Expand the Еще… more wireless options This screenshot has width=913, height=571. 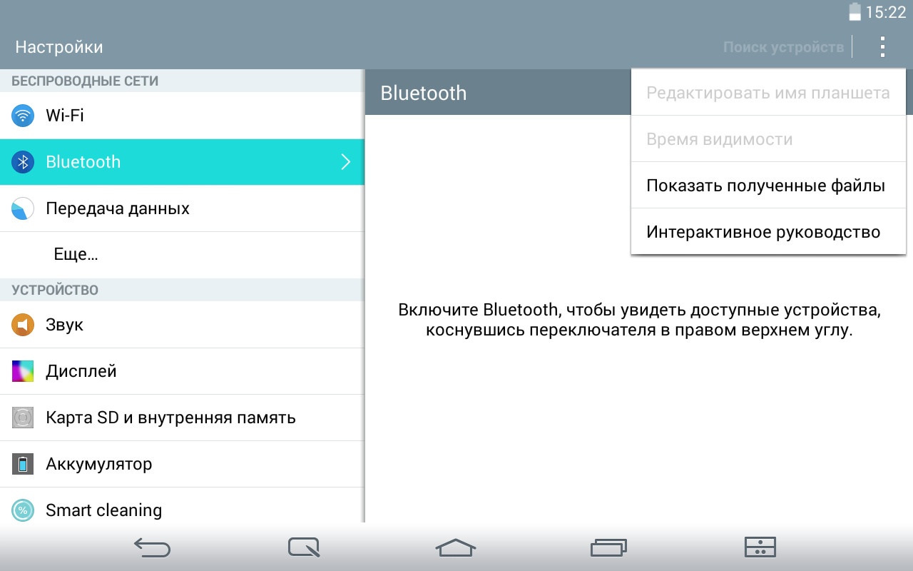tap(76, 255)
